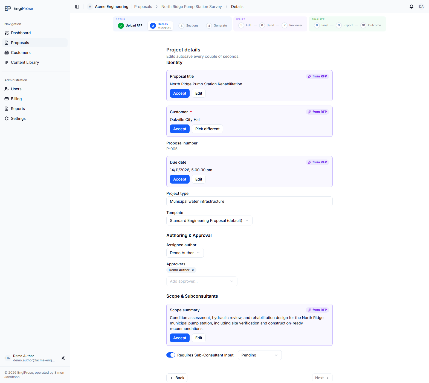
Task: Open the Template dropdown
Action: click(209, 220)
